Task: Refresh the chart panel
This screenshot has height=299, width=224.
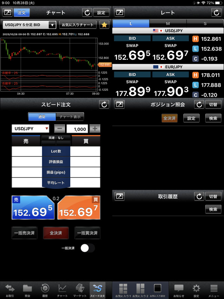Action: (x=87, y=13)
